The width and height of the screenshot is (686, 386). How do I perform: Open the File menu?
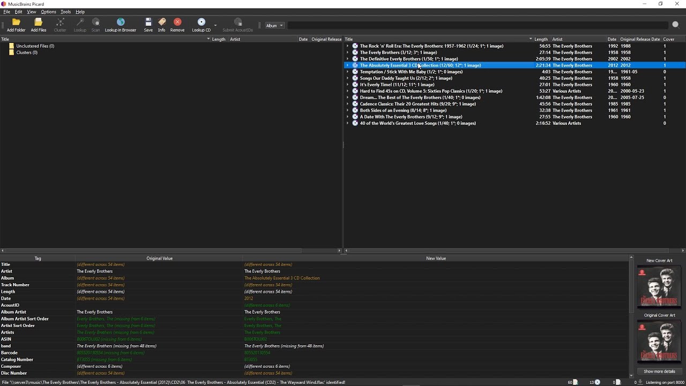7,12
